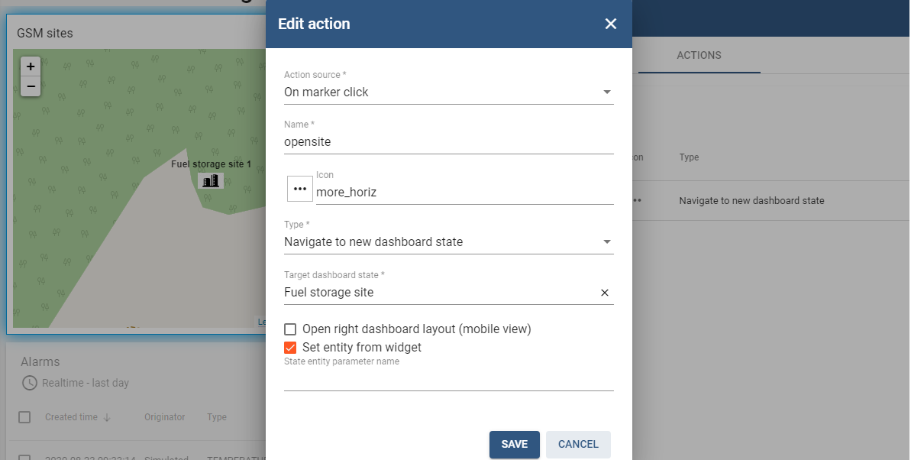The height and width of the screenshot is (460, 911).
Task: Tick the Alarms table select-all checkbox
Action: [x=24, y=417]
